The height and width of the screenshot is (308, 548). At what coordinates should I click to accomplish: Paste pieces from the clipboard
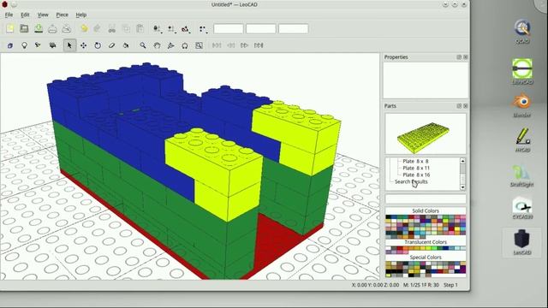coord(140,28)
